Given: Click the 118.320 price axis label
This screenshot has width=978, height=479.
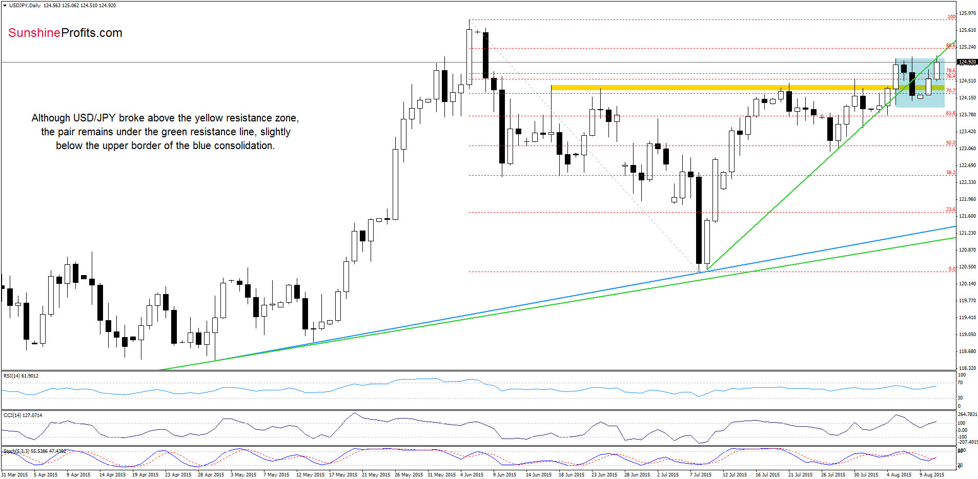Looking at the screenshot, I should tap(967, 368).
